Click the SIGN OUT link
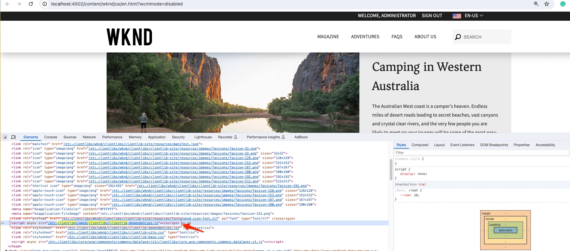 point(432,16)
